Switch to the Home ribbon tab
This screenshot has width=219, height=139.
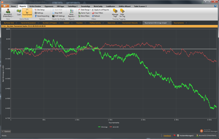[x=13, y=6]
